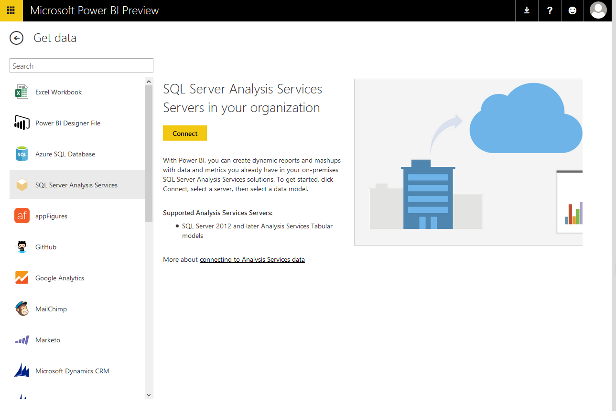Open the help question mark icon
The width and height of the screenshot is (616, 411).
click(x=550, y=10)
